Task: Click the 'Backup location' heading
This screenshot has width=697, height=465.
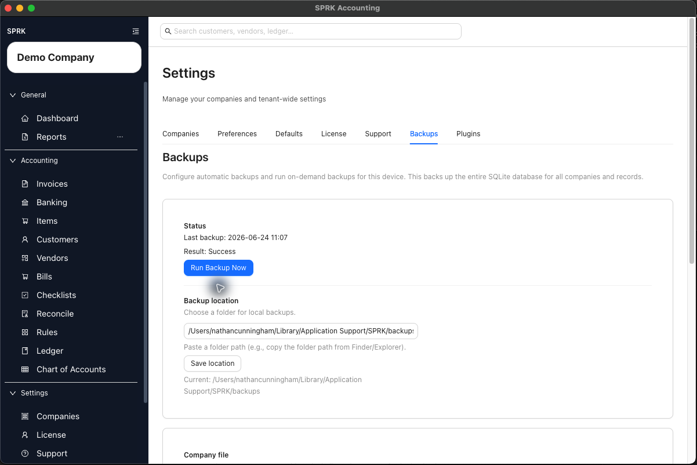Action: coord(211,301)
